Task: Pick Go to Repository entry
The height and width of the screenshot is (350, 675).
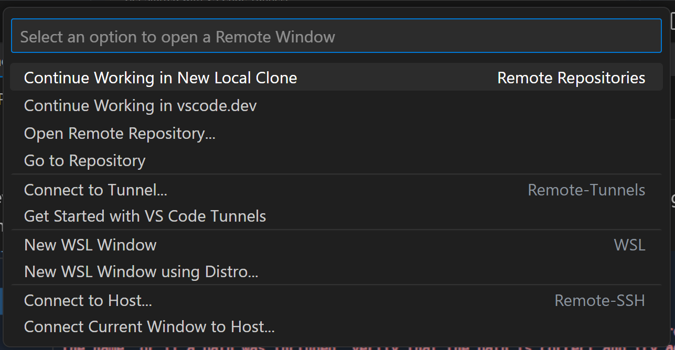Action: [336, 160]
